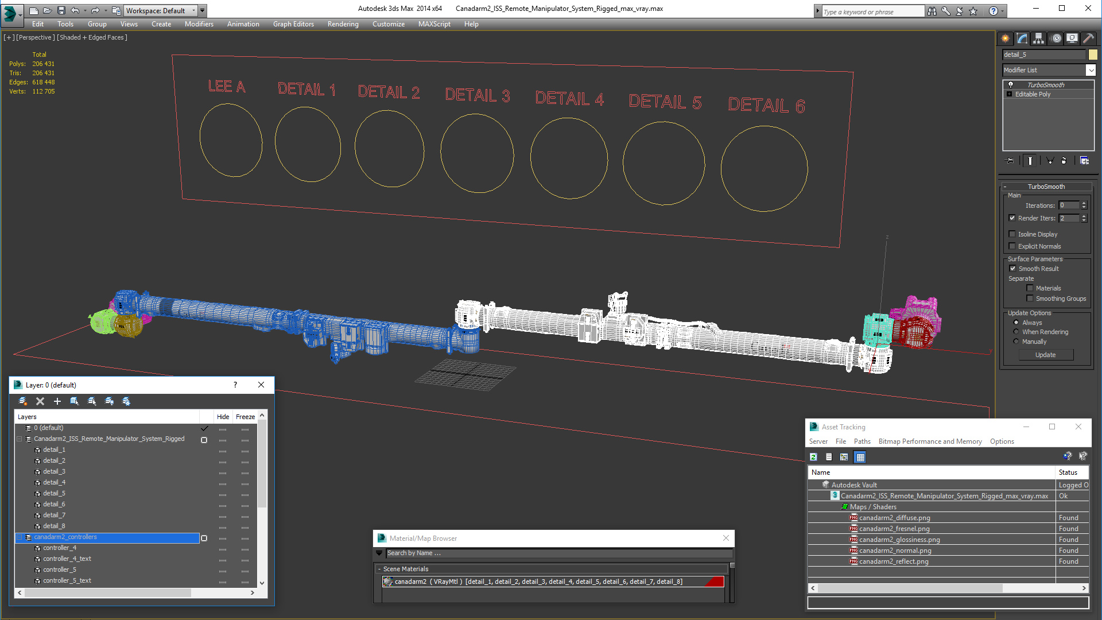Open the Rendering menu

(343, 24)
